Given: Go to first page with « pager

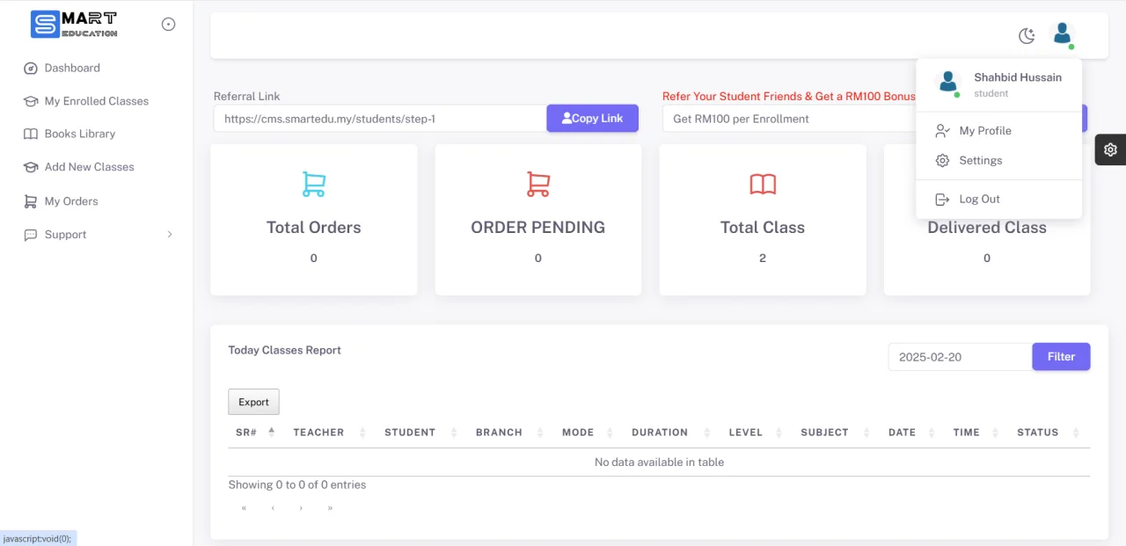Looking at the screenshot, I should pyautogui.click(x=244, y=508).
